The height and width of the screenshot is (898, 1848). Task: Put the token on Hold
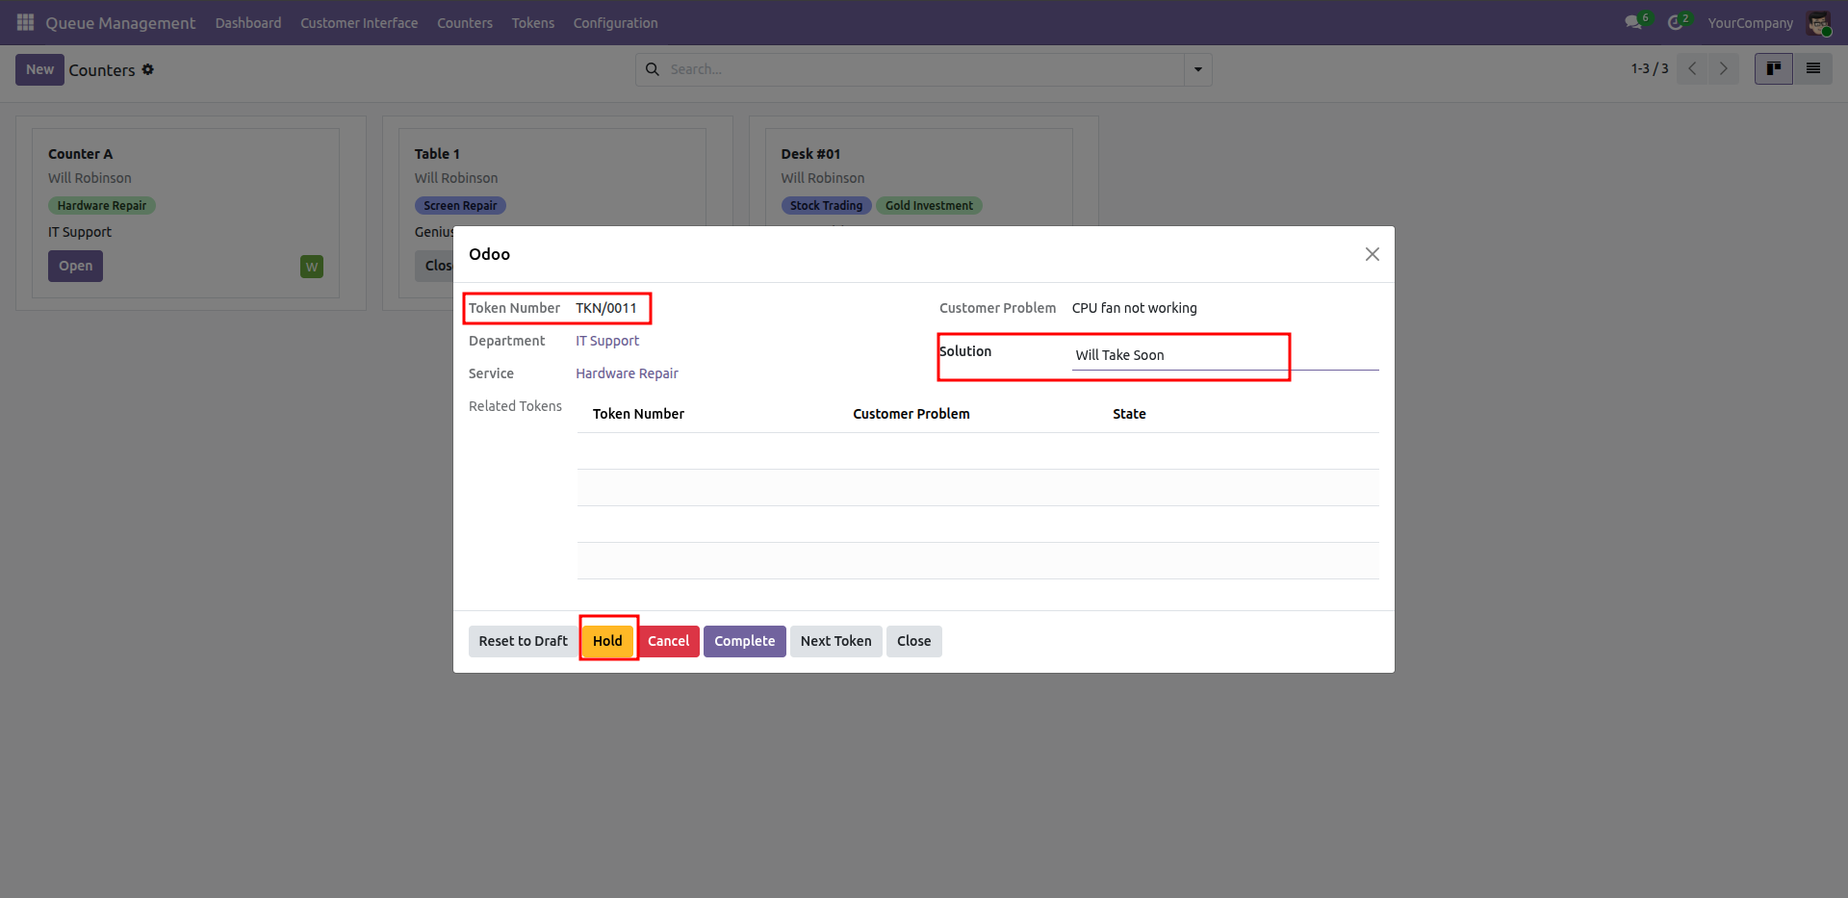607,641
